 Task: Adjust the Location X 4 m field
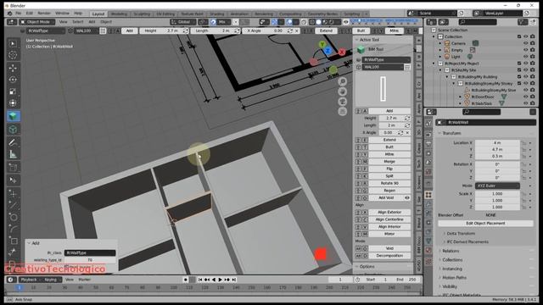click(497, 143)
